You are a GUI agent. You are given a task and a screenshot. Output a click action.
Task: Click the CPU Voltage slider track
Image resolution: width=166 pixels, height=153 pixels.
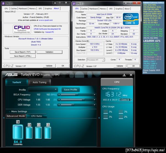click(x=77, y=100)
